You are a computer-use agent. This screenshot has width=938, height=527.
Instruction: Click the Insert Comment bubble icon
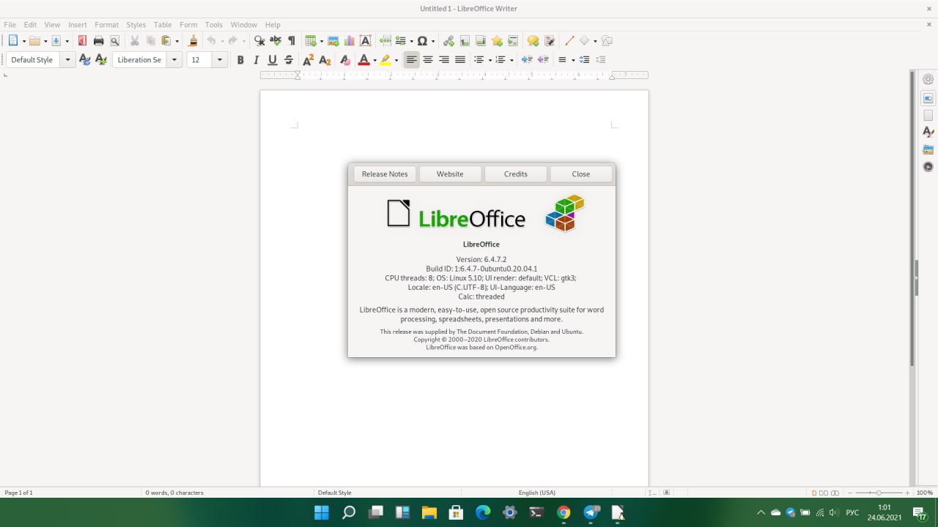click(533, 41)
